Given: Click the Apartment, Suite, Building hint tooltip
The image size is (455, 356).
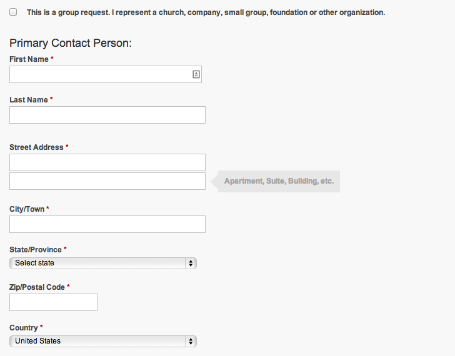Looking at the screenshot, I should coord(279,181).
